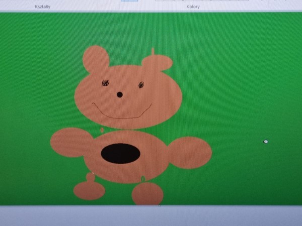Click the bear's left arm oval
Image resolution: width=302 pixels, height=226 pixels.
click(x=71, y=142)
